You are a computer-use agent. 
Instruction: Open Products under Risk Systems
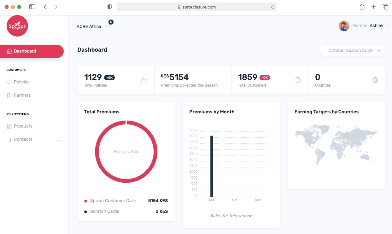pyautogui.click(x=23, y=126)
